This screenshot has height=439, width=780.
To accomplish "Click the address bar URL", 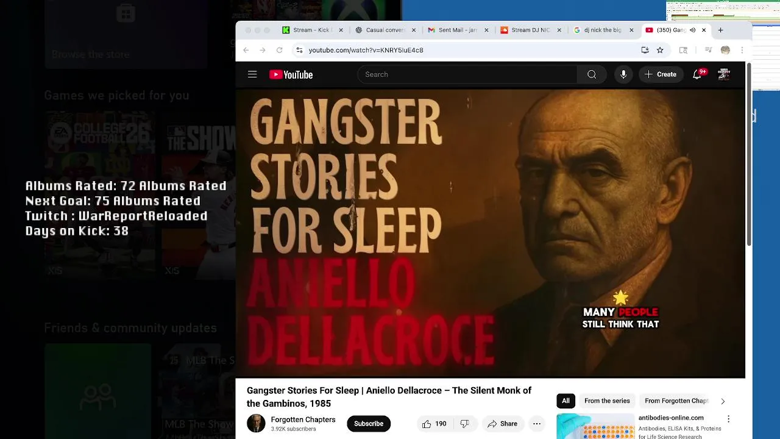I will pos(366,50).
